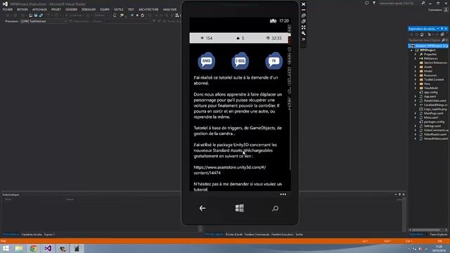450x253 pixels.
Task: Close the emulator with X button
Action: click(x=303, y=4)
